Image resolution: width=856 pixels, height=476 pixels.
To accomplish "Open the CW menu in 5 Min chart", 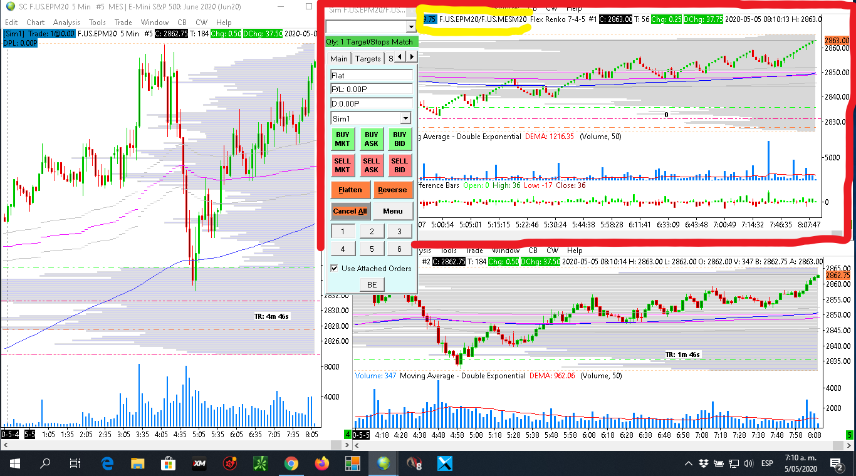I will 201,23.
